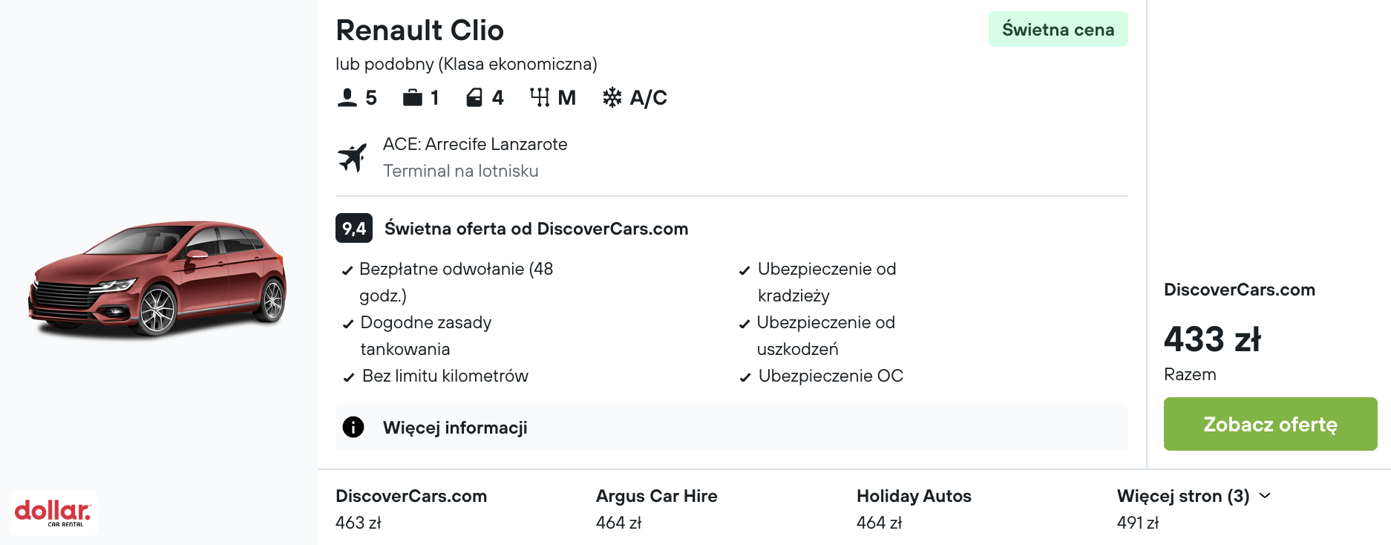
Task: Click the 9,4 rating badge
Action: point(353,228)
